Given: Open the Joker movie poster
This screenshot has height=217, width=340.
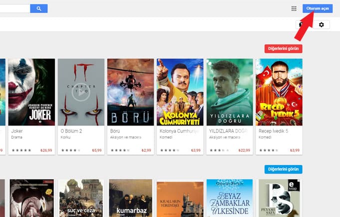Looking at the screenshot, I should 31,92.
